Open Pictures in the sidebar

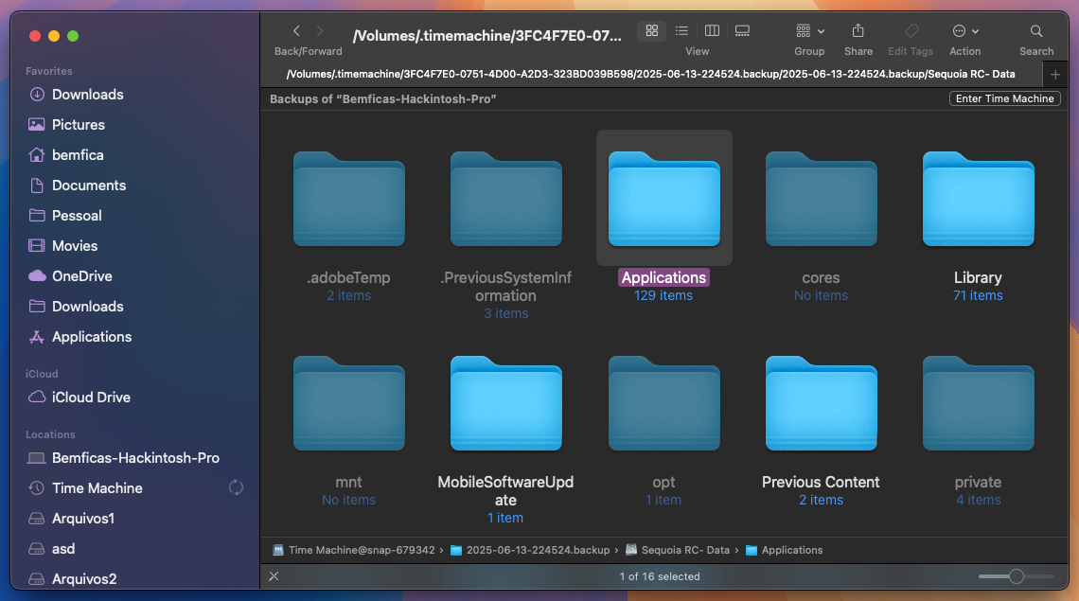(66, 125)
